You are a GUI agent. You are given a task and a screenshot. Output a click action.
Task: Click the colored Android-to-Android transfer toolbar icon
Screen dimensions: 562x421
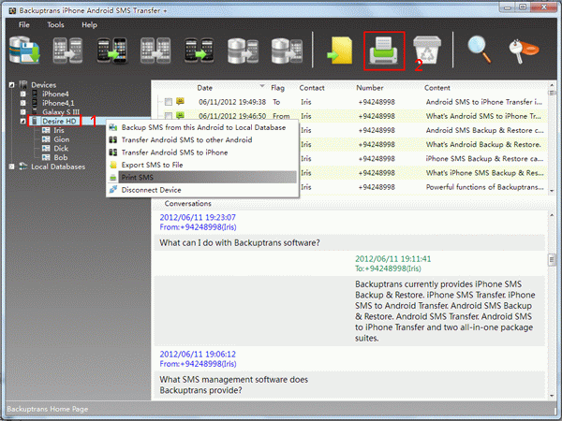click(x=199, y=51)
